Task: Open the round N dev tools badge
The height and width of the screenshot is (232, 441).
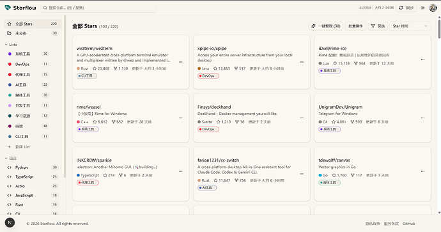Action: coord(10,222)
